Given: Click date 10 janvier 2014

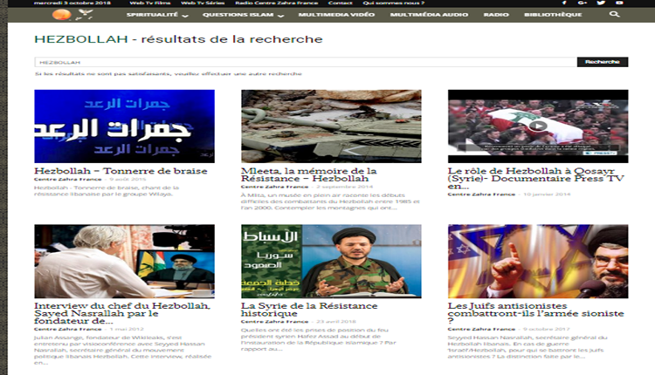Looking at the screenshot, I should pos(547,194).
